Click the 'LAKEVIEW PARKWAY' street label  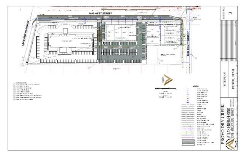[x=25, y=33]
